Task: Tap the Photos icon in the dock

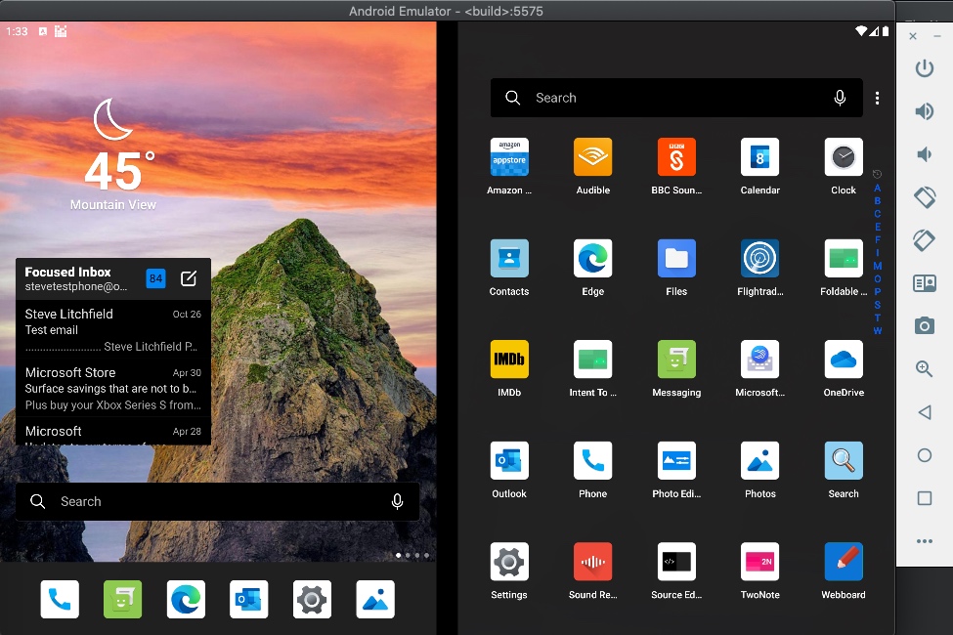Action: coord(375,600)
